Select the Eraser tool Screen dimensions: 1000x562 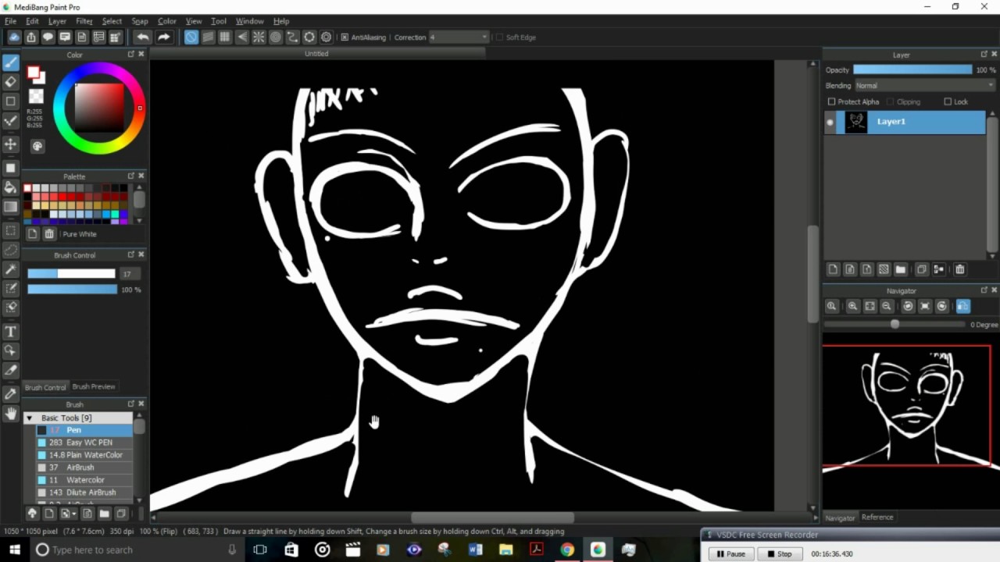(10, 82)
